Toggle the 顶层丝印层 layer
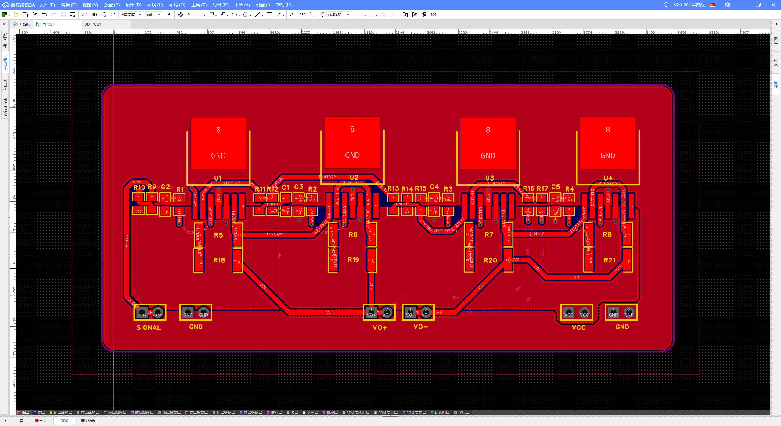This screenshot has width=781, height=426. 63,413
